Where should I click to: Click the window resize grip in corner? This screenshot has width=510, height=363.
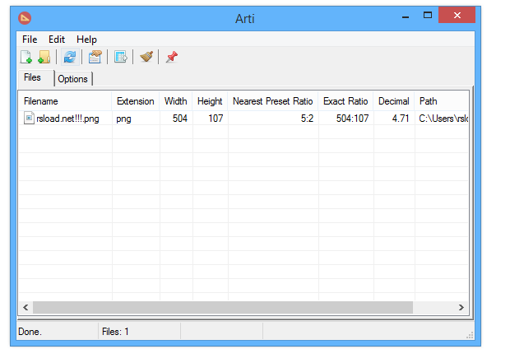pos(470,335)
